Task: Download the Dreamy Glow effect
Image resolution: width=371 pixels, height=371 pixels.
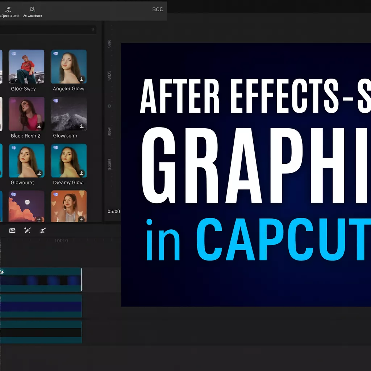Action: [82, 173]
